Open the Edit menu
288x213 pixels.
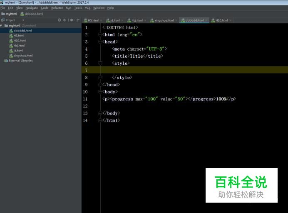pyautogui.click(x=10, y=8)
